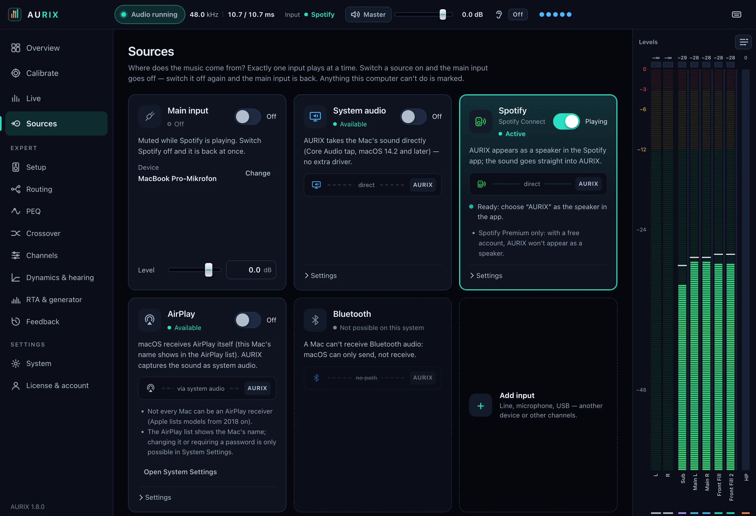Viewport: 756px width, 516px height.
Task: Click the Add input plus icon
Action: [x=480, y=405]
